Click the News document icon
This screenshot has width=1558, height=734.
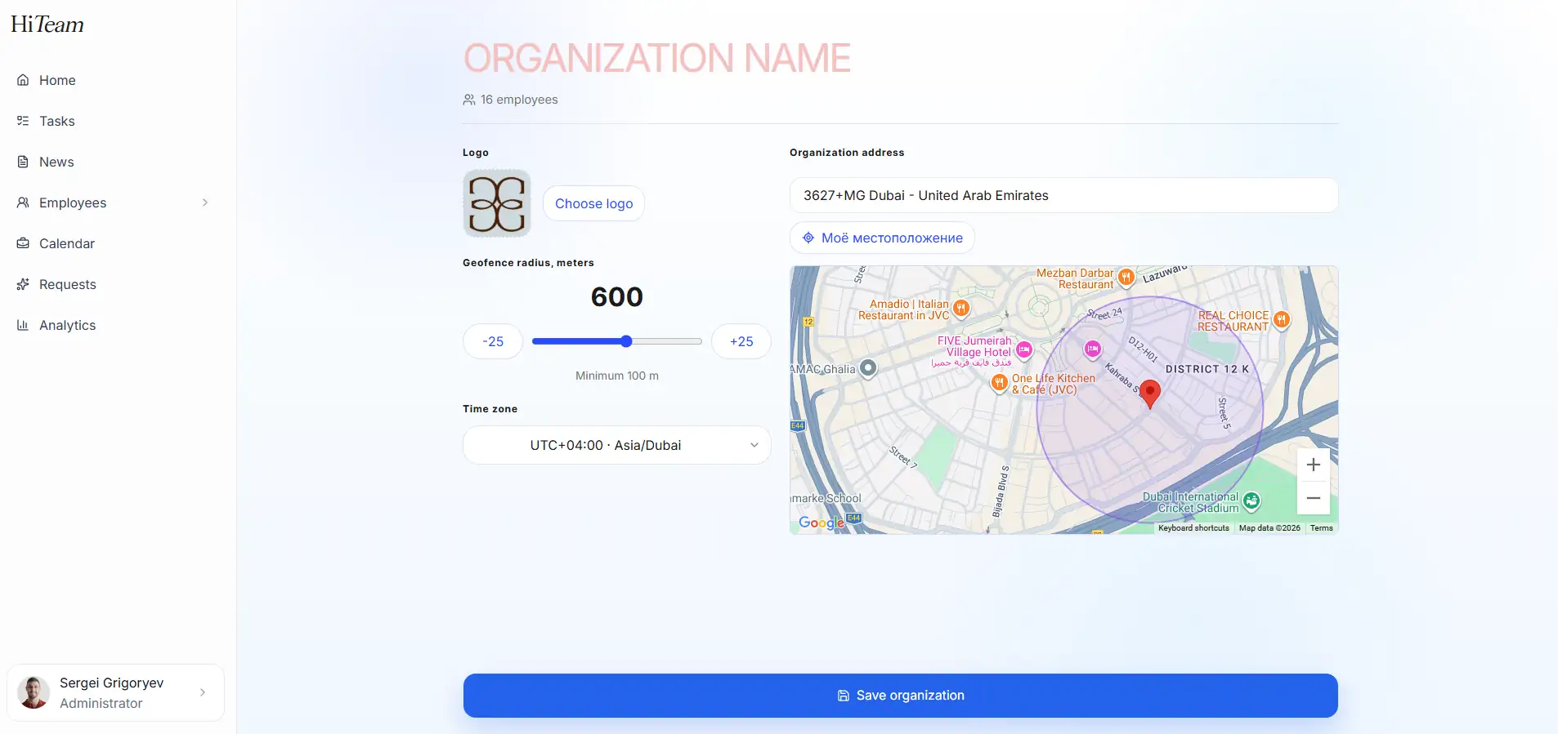[23, 162]
